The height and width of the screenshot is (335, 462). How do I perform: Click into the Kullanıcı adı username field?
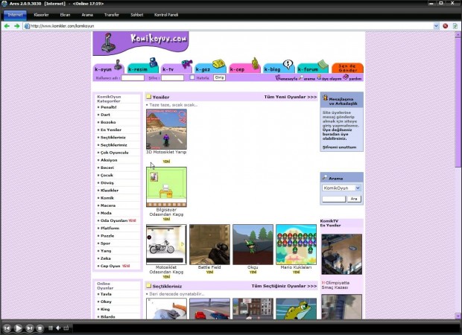click(x=133, y=77)
